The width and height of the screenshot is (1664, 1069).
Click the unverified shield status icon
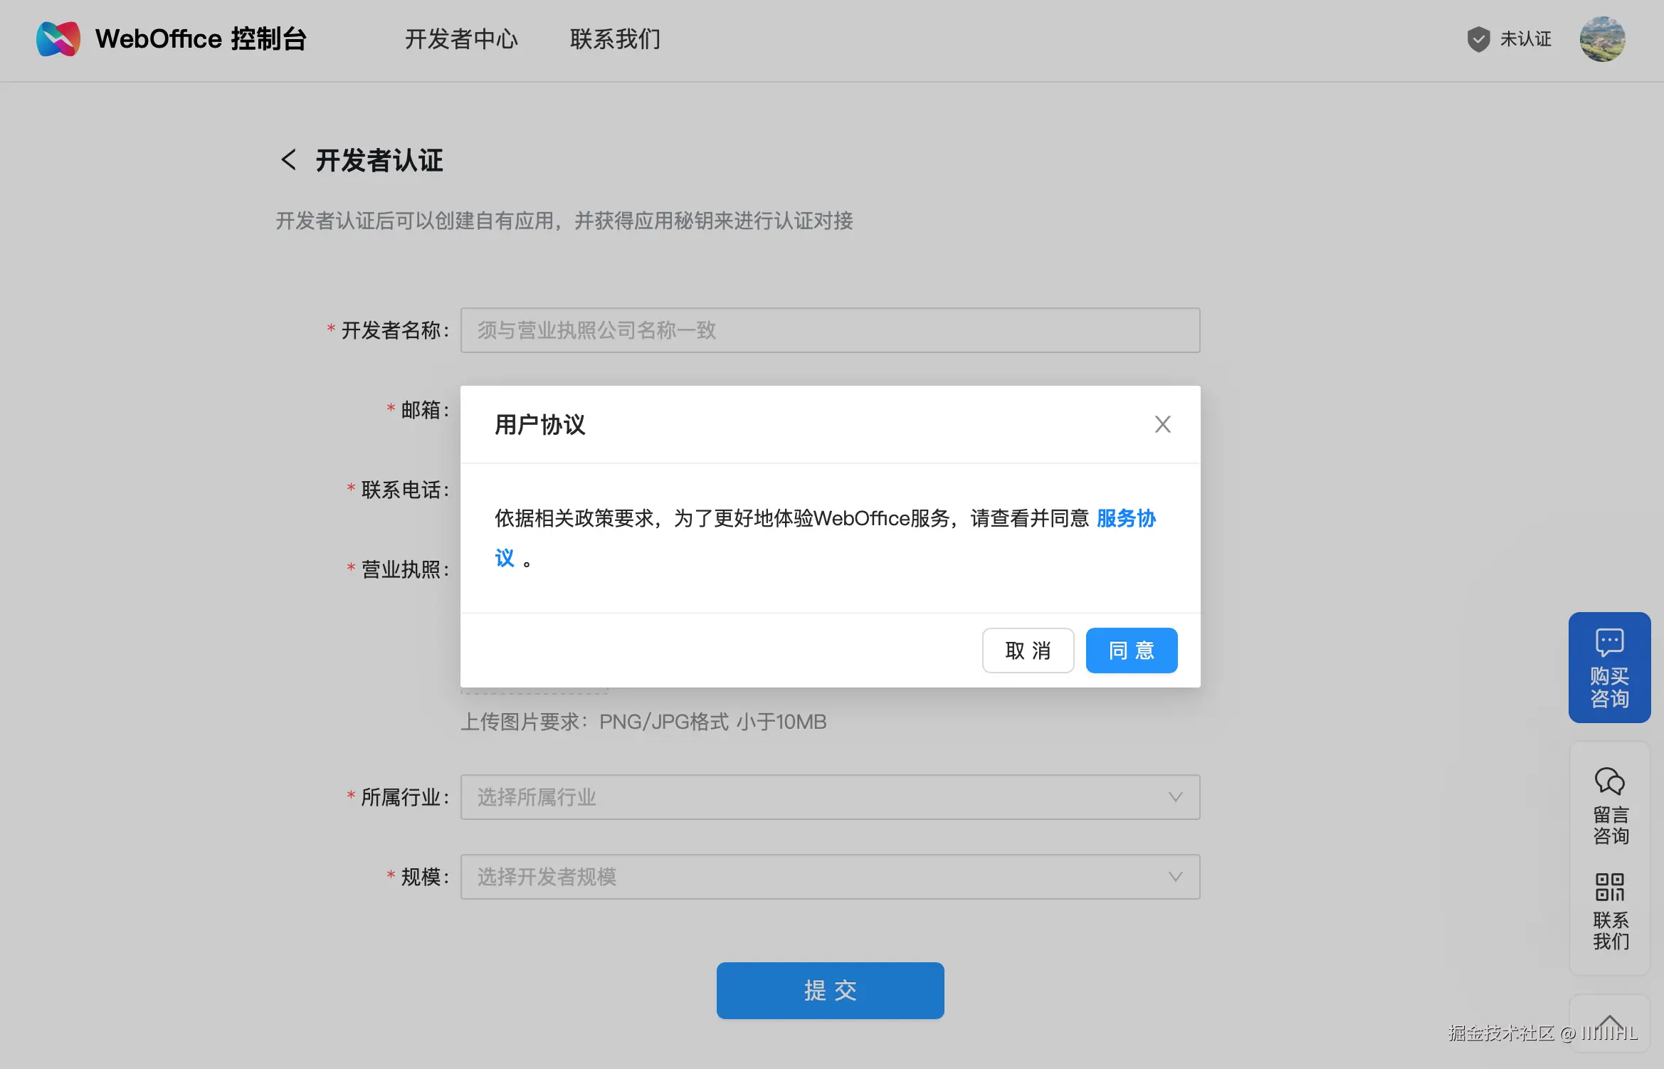coord(1478,39)
